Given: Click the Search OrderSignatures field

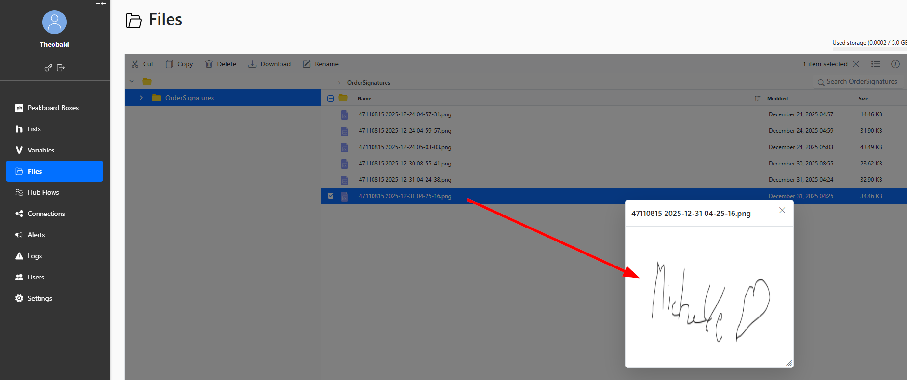Looking at the screenshot, I should coord(861,82).
